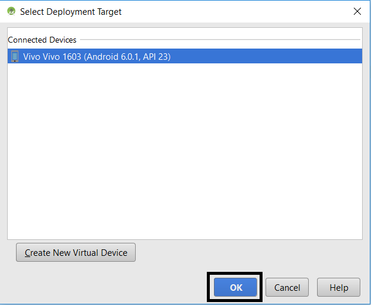Click the Select Deployment Target title text

[71, 11]
